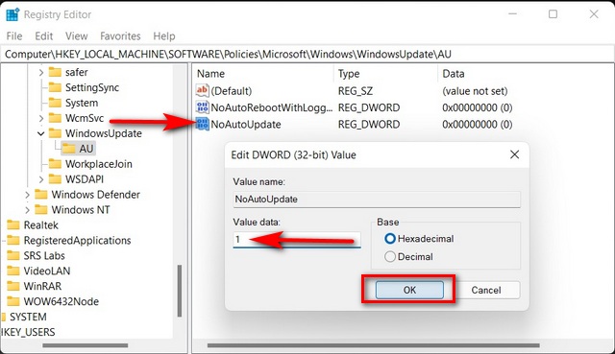
Task: Maximize the Registry Editor window
Action: point(553,14)
